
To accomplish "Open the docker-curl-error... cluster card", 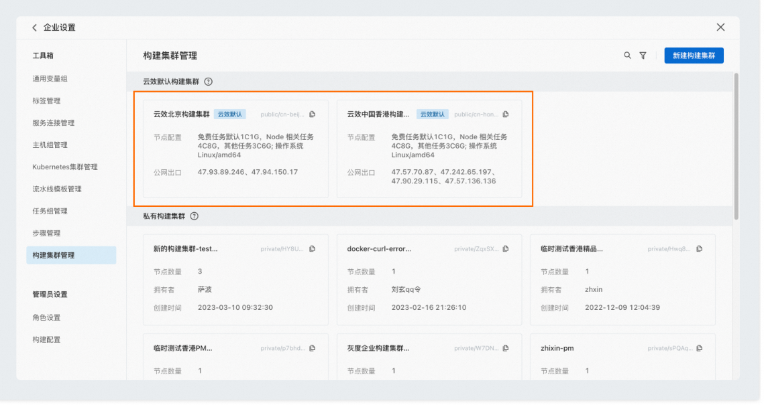I will tap(431, 280).
